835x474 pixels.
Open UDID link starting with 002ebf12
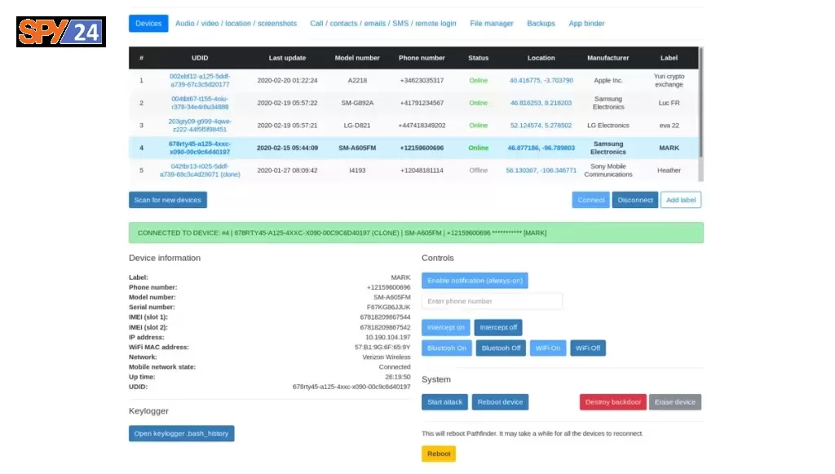click(200, 81)
